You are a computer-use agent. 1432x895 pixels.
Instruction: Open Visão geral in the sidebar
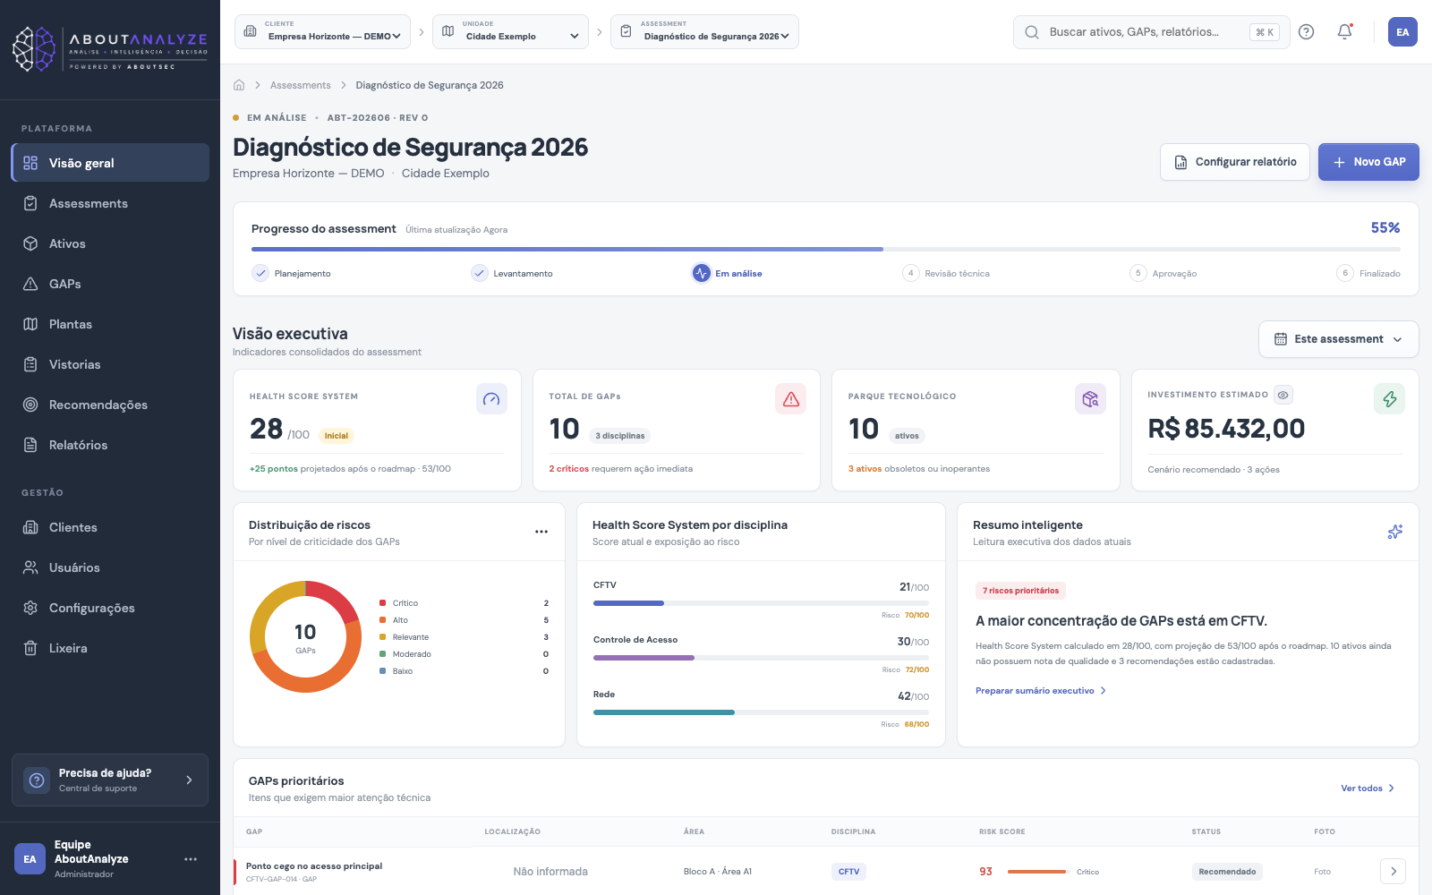click(110, 163)
